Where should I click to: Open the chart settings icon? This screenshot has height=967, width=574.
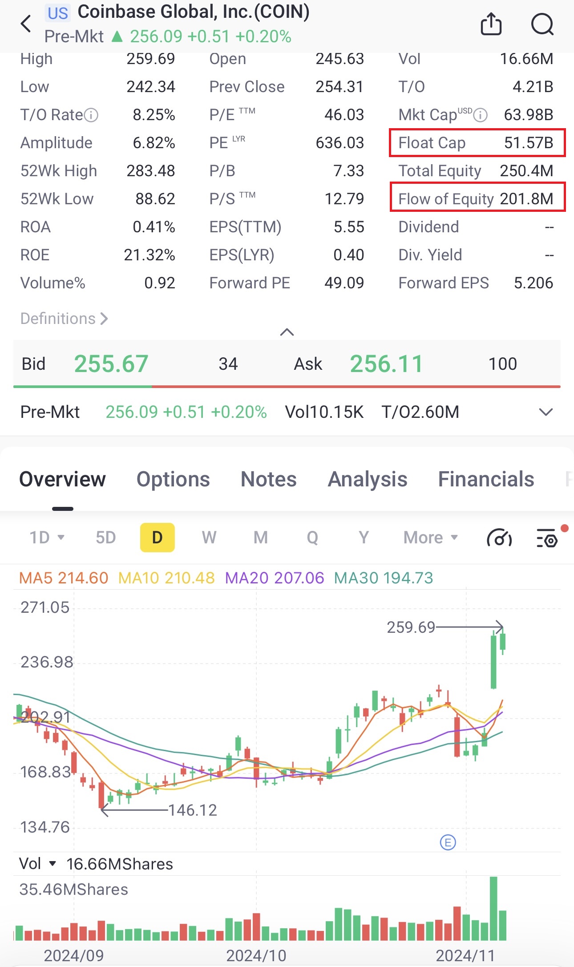pyautogui.click(x=547, y=538)
